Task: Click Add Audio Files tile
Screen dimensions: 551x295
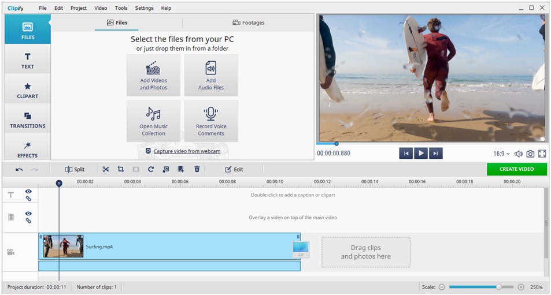Action: (x=211, y=75)
